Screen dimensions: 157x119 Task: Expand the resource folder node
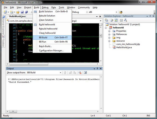point(109,41)
